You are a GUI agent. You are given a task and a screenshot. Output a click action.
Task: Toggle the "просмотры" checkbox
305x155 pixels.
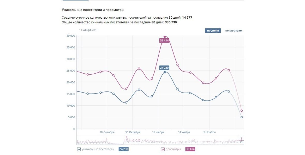[163, 149]
